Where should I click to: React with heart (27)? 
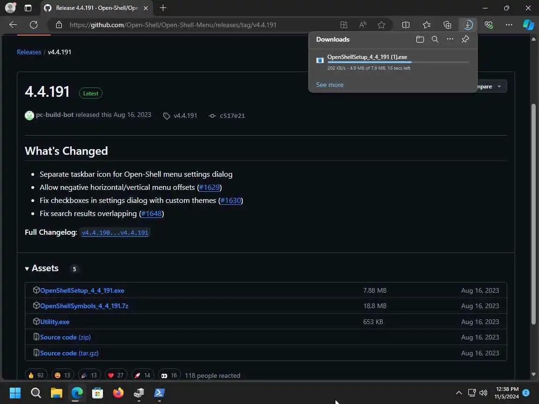coord(116,375)
